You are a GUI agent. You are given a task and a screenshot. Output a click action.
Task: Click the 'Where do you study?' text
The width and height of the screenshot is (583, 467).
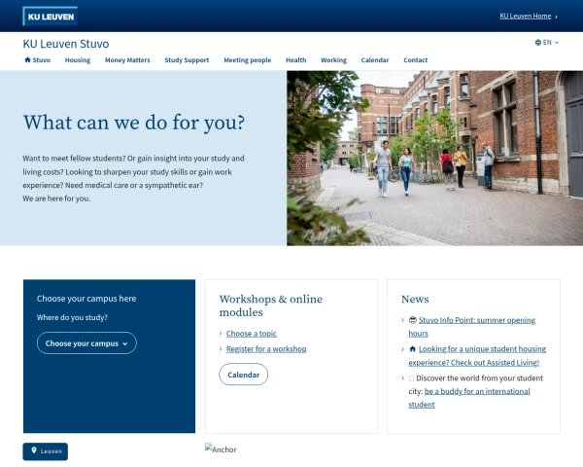pos(72,317)
